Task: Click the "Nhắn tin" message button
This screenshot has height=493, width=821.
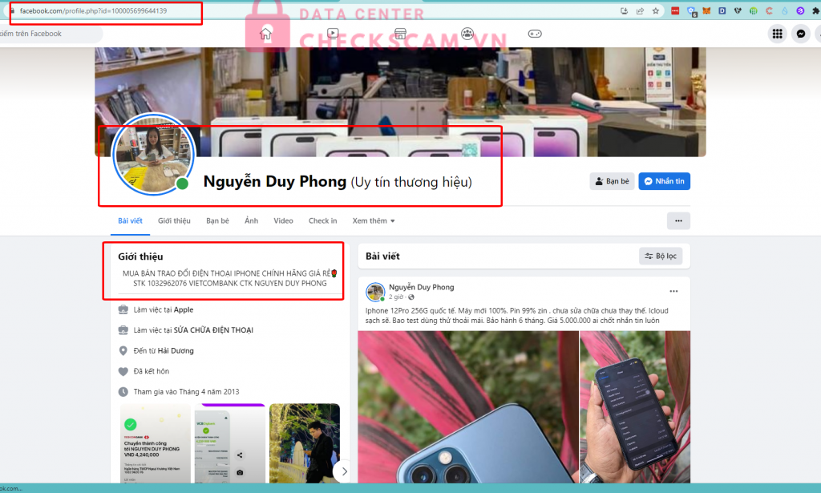Action: (664, 181)
